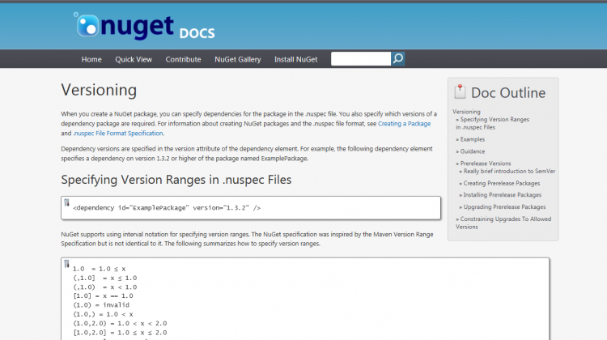
Task: Click the copy icon on version ranges block
Action: tap(66, 265)
